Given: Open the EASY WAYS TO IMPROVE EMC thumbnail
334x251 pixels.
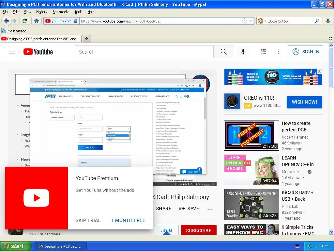Looking at the screenshot, I should coord(251,229).
